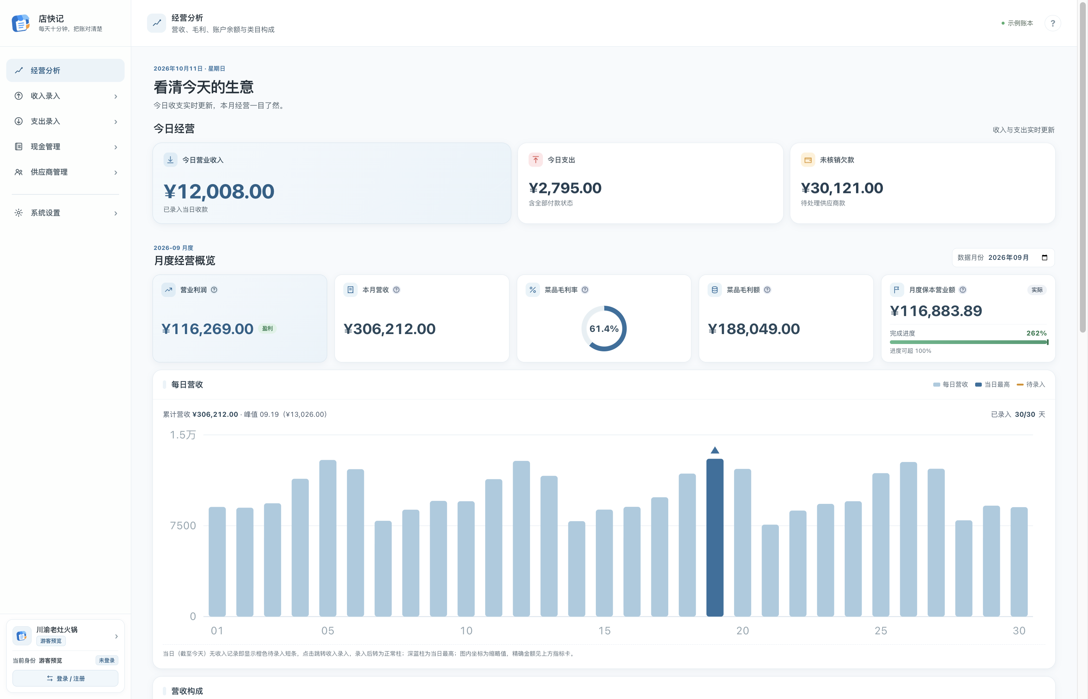The height and width of the screenshot is (699, 1088).
Task: Click the 实际 badge on 月度保本营业额
Action: 1037,290
